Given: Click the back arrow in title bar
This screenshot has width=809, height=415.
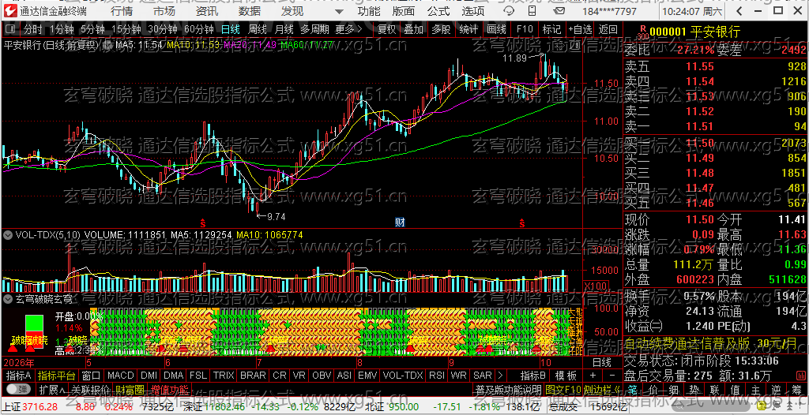Looking at the screenshot, I should [x=739, y=11].
